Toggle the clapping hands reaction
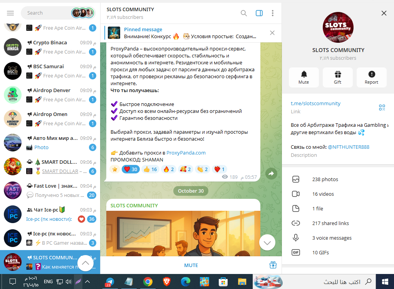394x289 pixels. (x=203, y=170)
